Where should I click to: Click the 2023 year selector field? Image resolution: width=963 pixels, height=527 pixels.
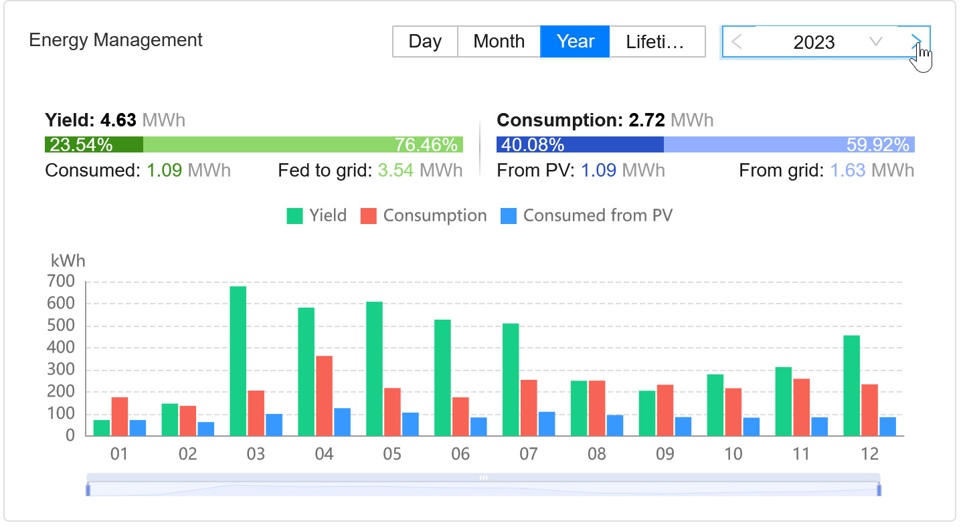pyautogui.click(x=814, y=42)
